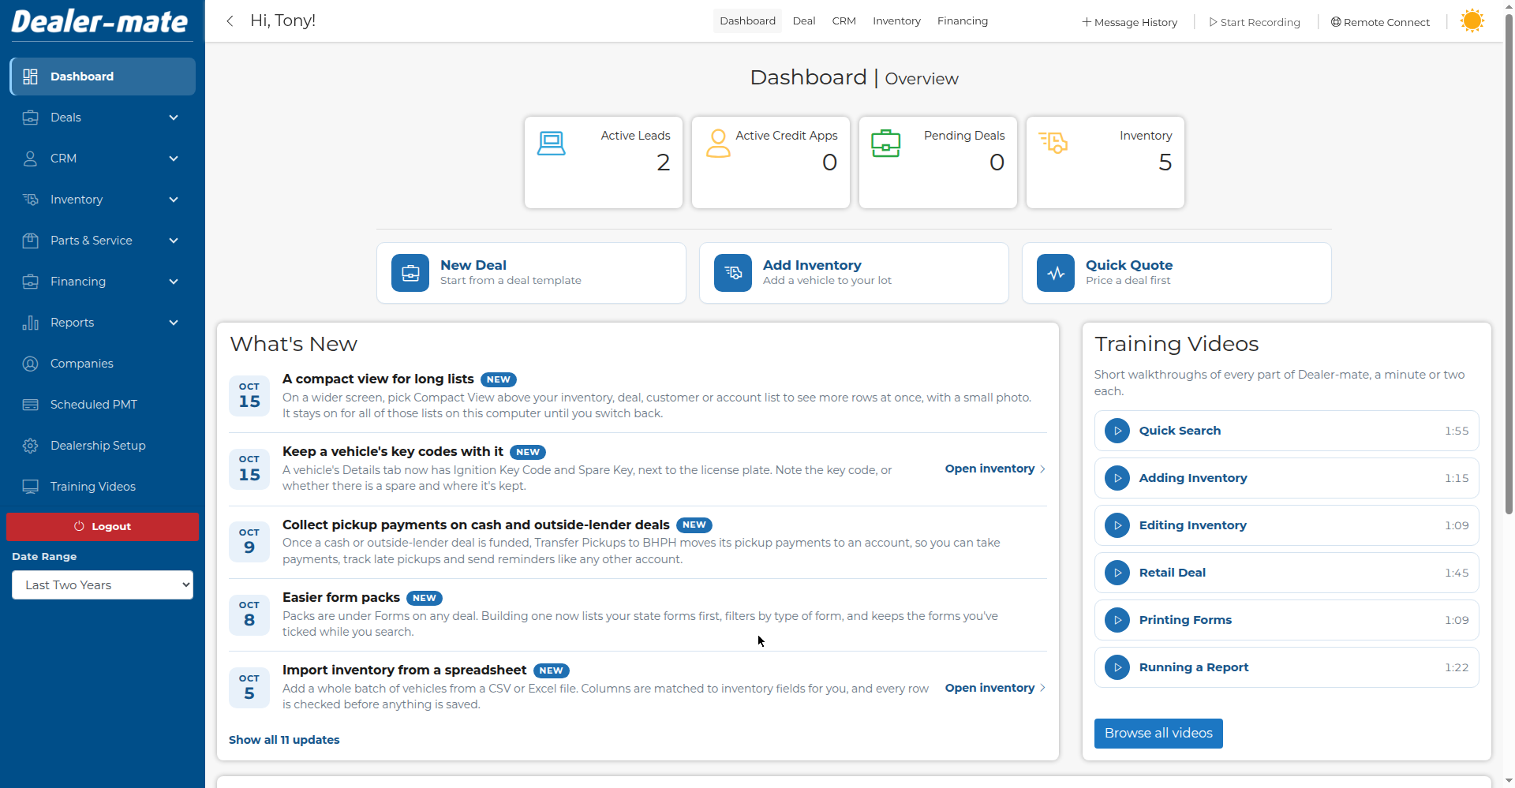
Task: Expand the Parts & Service menu
Action: (103, 241)
